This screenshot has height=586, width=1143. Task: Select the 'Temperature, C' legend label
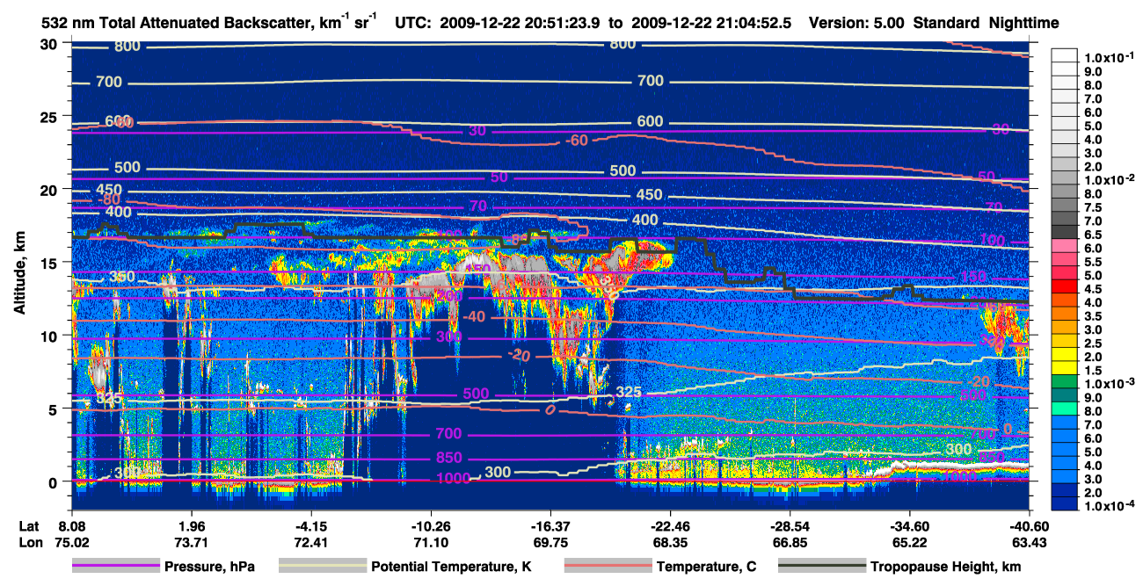(707, 567)
